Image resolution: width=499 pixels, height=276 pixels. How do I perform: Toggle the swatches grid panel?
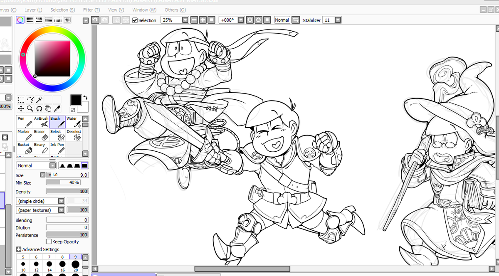point(57,20)
